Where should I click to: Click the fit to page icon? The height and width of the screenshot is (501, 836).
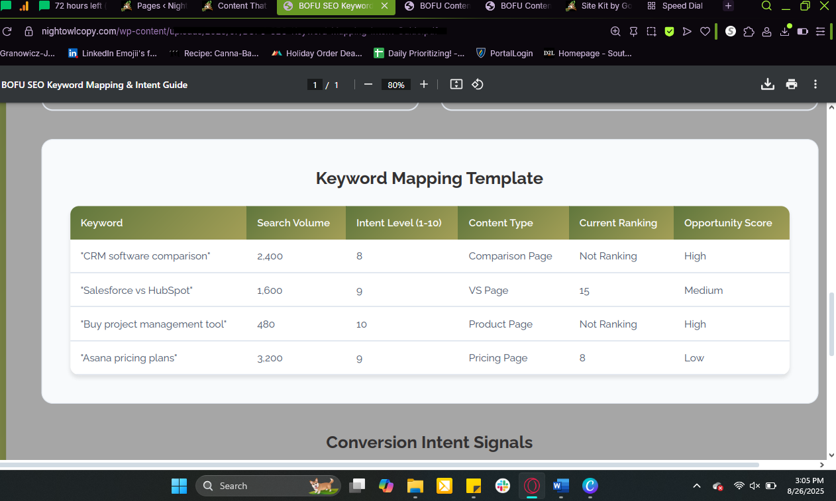point(456,85)
